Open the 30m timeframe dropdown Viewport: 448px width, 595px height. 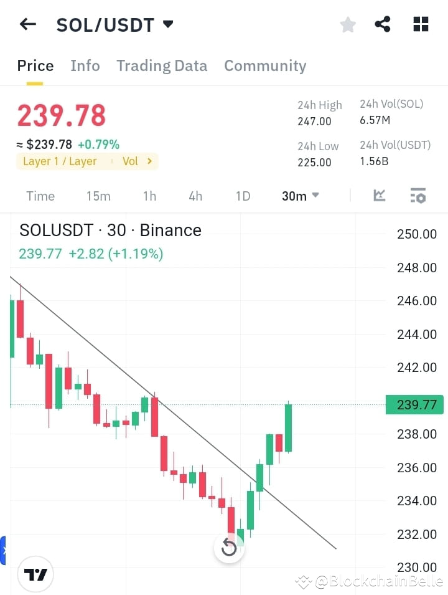click(x=299, y=196)
